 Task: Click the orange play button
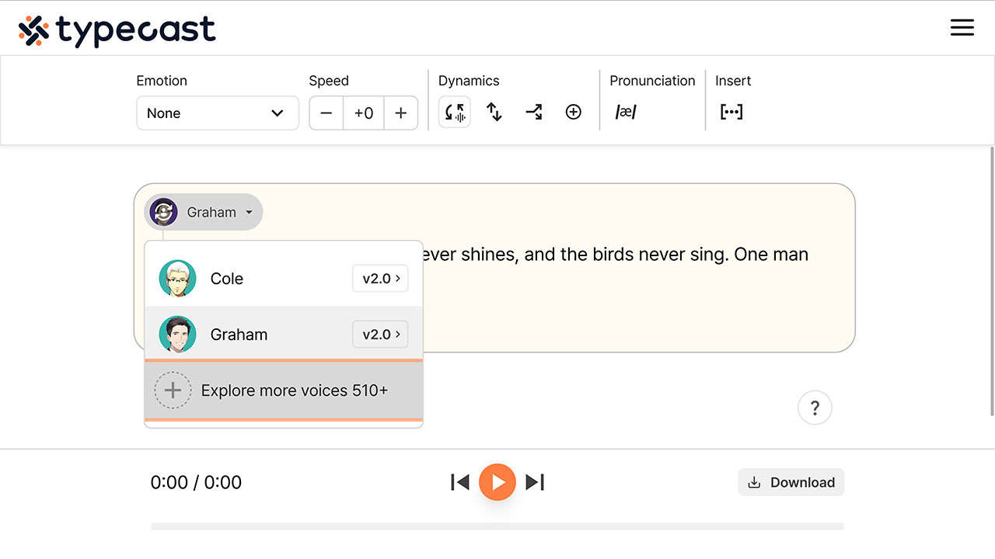pos(497,482)
